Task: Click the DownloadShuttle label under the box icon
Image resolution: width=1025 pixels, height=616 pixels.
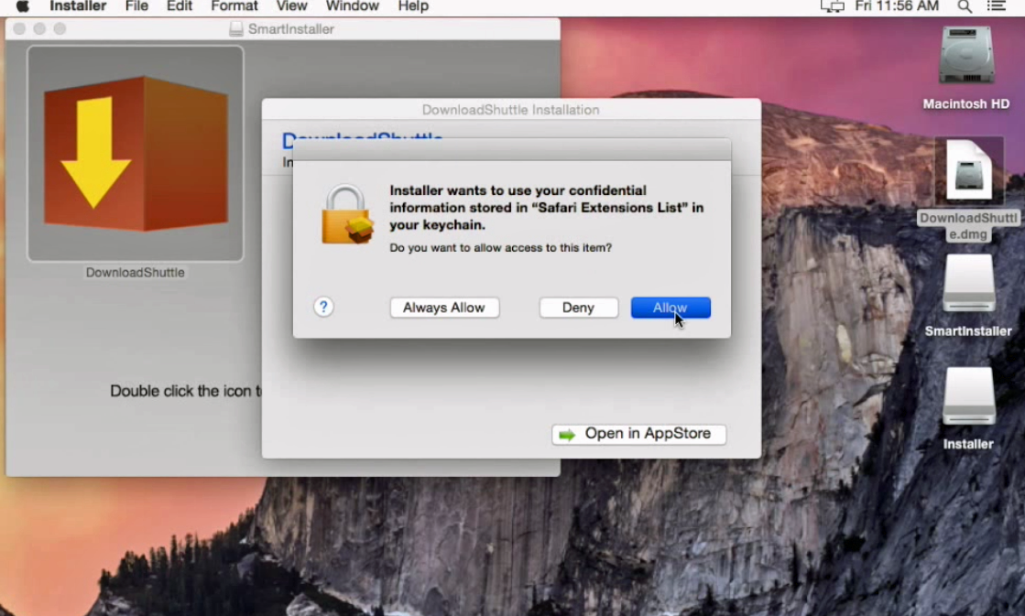Action: click(x=136, y=273)
